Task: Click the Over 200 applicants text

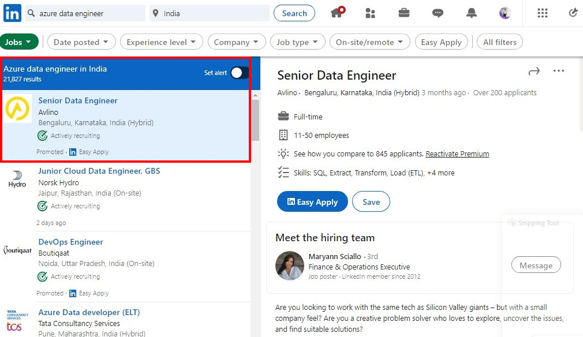Action: (x=504, y=92)
